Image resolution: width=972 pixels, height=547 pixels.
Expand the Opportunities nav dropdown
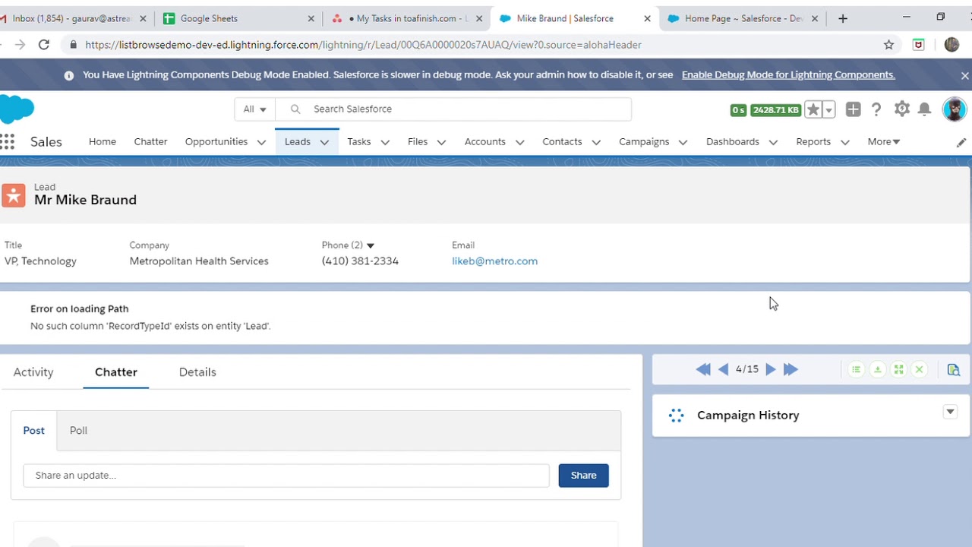click(x=261, y=142)
